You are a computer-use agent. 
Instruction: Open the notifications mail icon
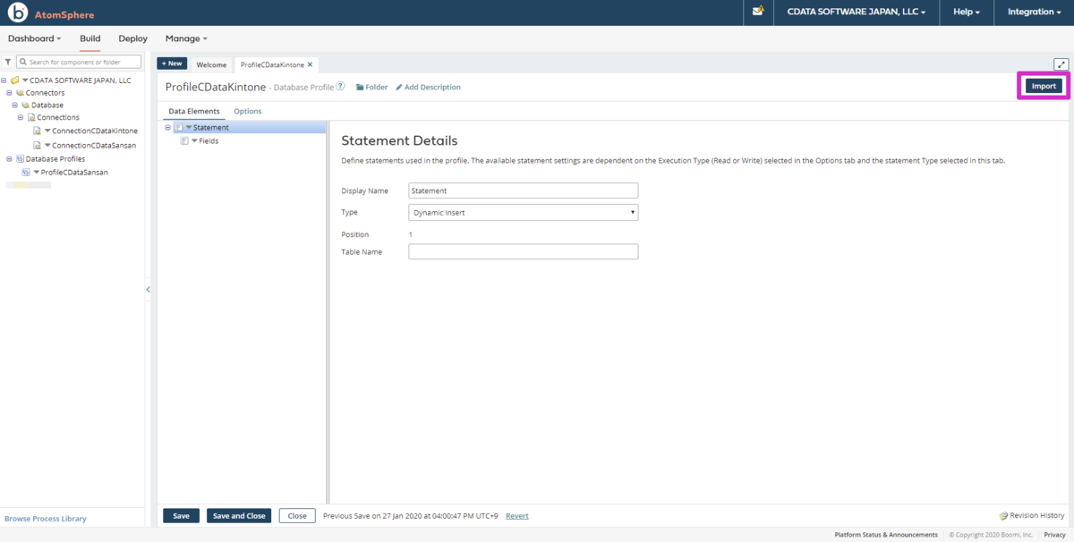tap(758, 12)
